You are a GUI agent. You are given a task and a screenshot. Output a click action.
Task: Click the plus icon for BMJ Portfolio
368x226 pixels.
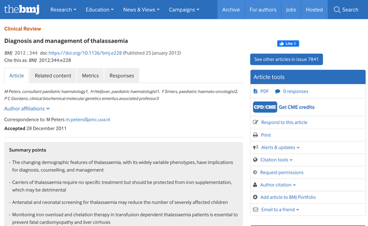(x=255, y=197)
